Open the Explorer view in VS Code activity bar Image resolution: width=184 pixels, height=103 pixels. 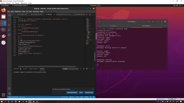9,15
